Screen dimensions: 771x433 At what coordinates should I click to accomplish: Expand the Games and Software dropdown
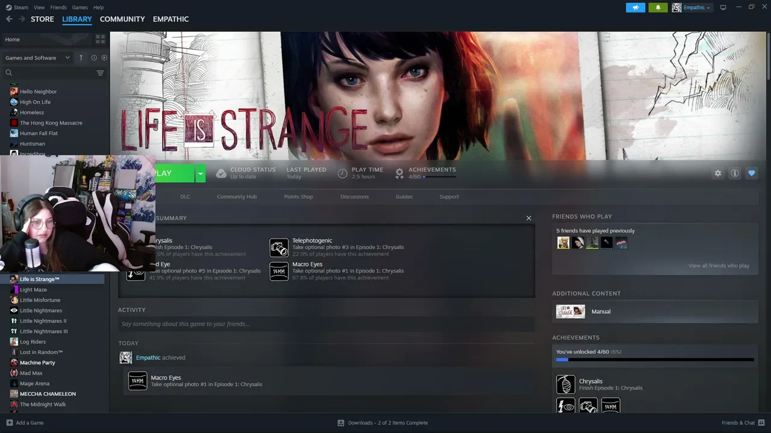point(37,58)
